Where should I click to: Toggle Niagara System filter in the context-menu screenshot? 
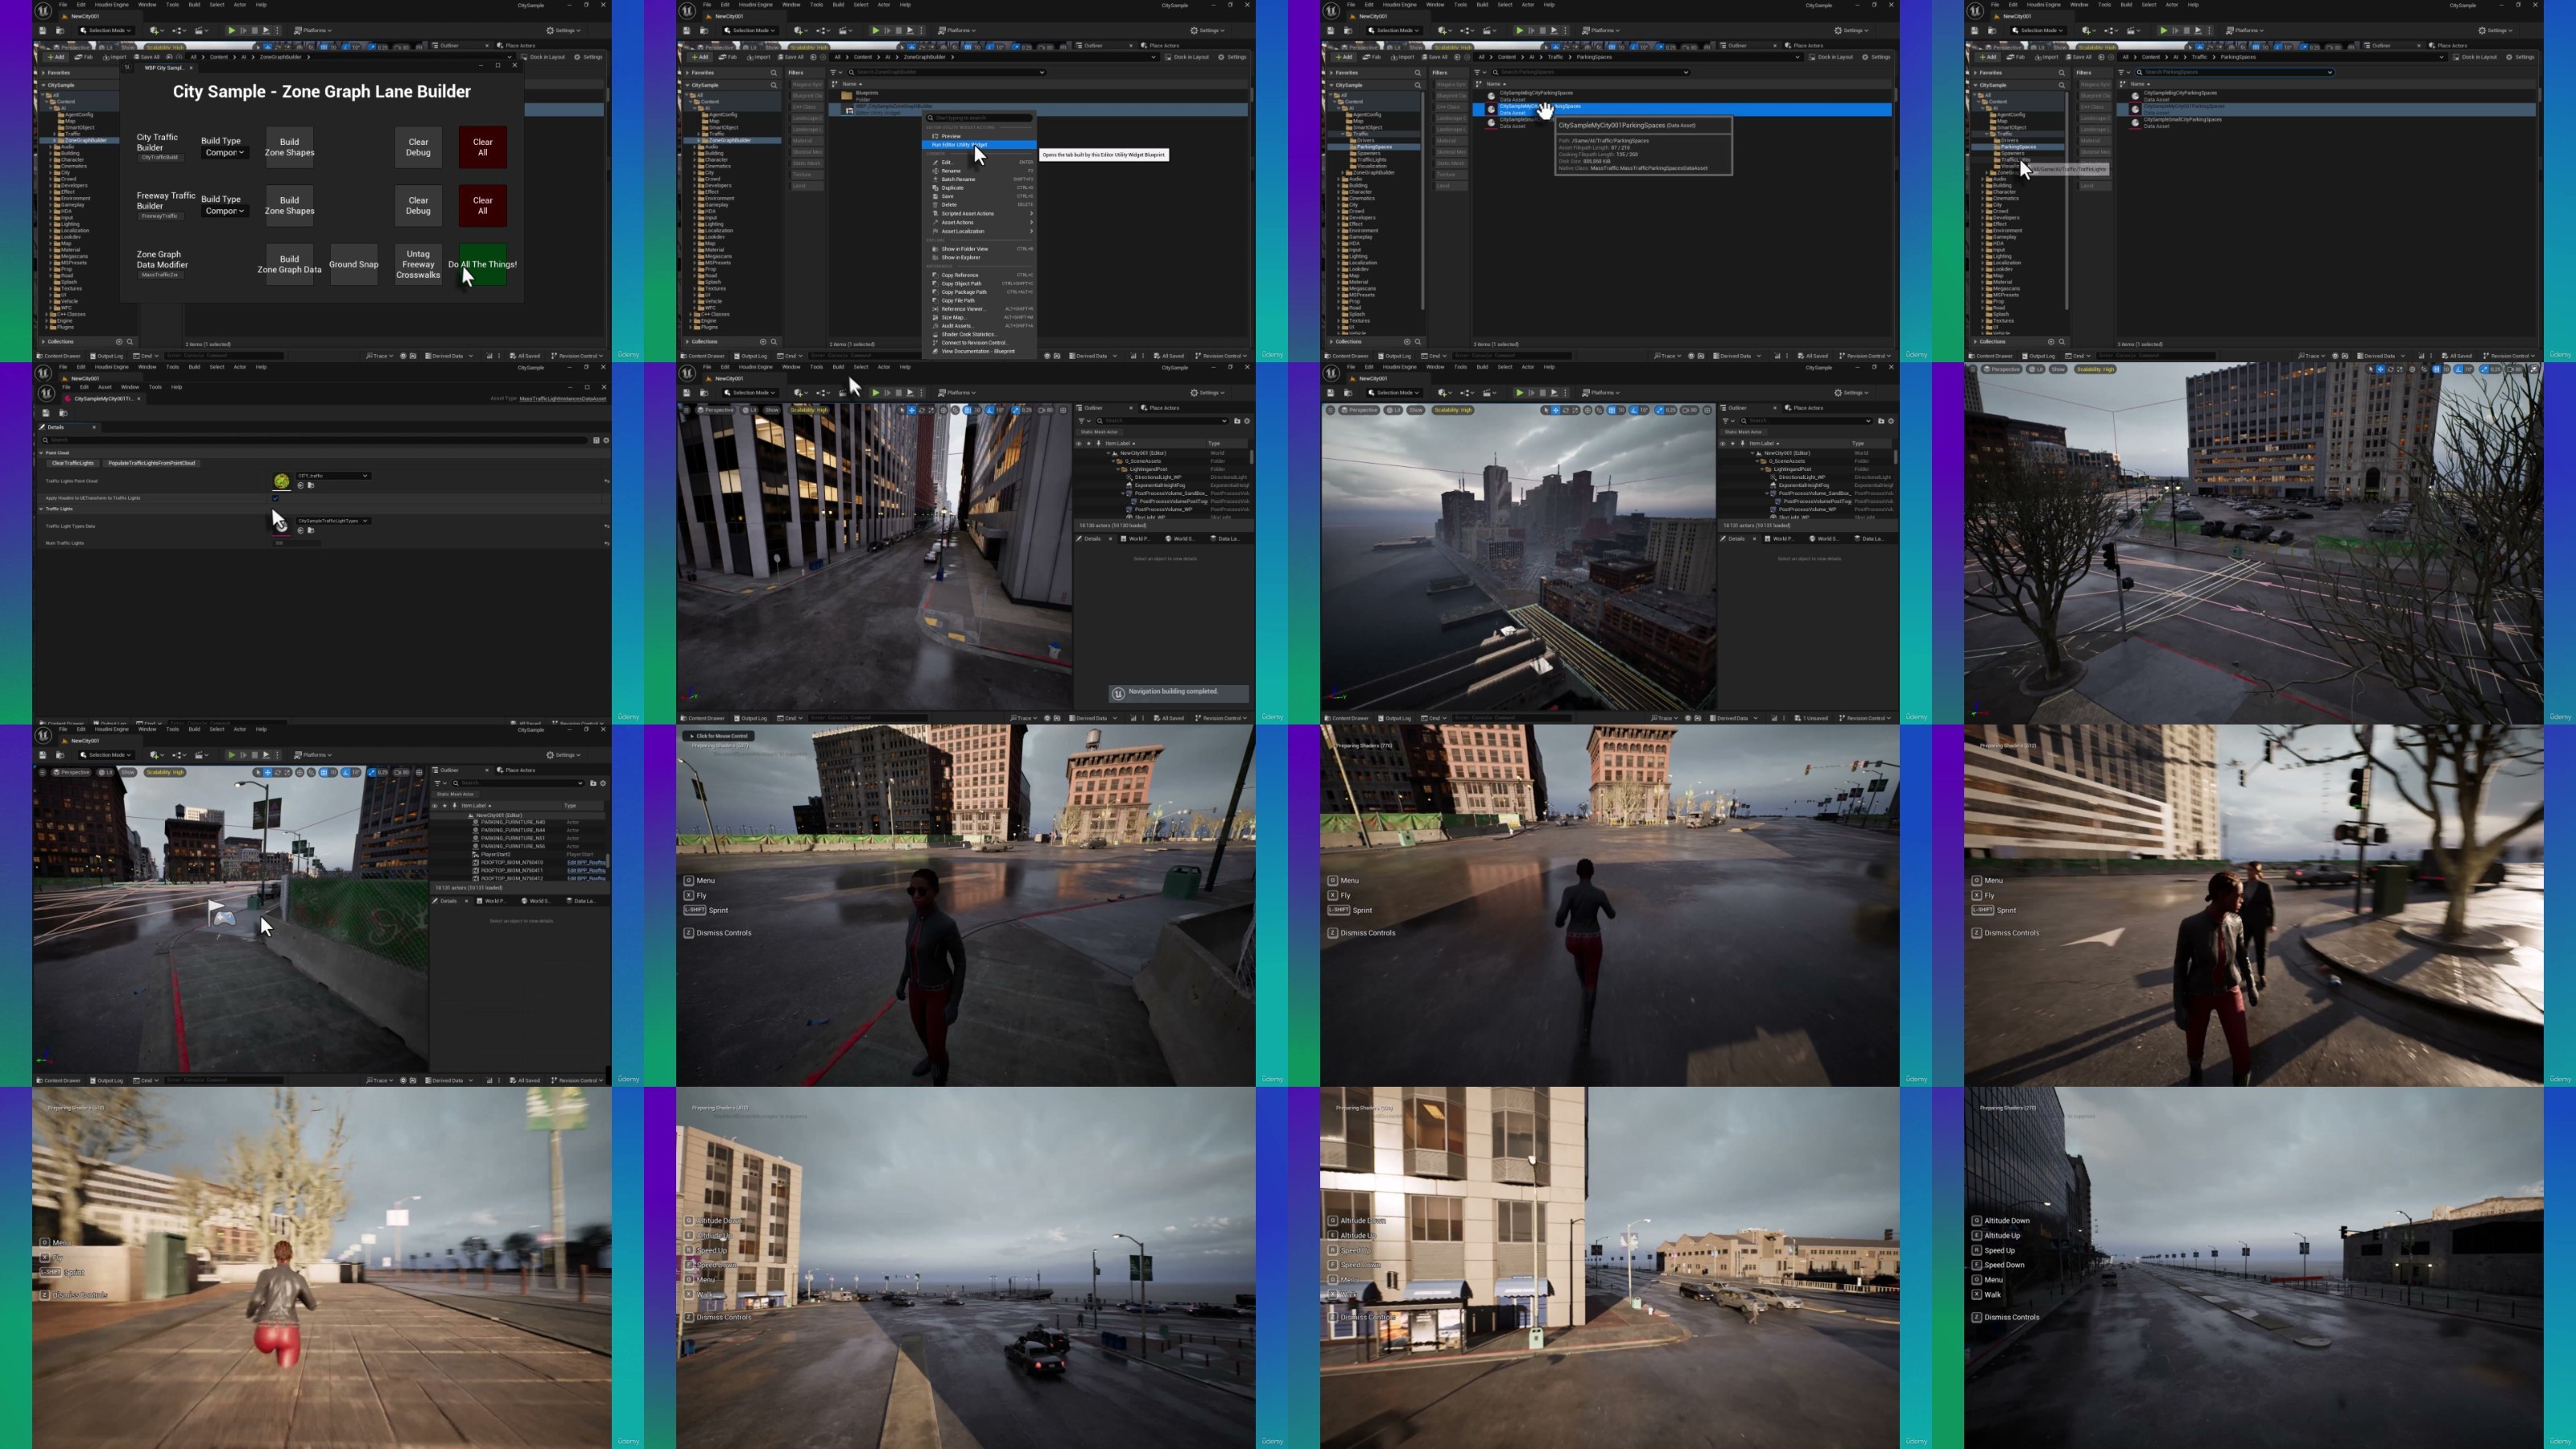click(x=806, y=84)
